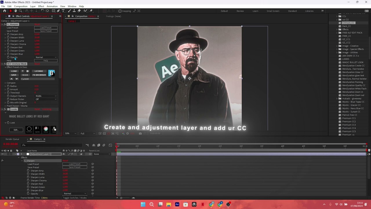Select the Clone Stamp tool
371x209 pixels.
tap(74, 11)
